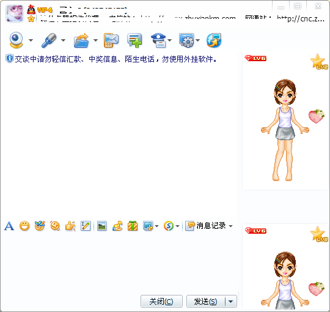This screenshot has width=330, height=312.
Task: Click the http://cnc.z... link in header
Action: point(301,19)
